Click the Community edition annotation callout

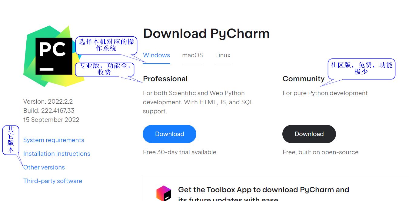pyautogui.click(x=361, y=69)
